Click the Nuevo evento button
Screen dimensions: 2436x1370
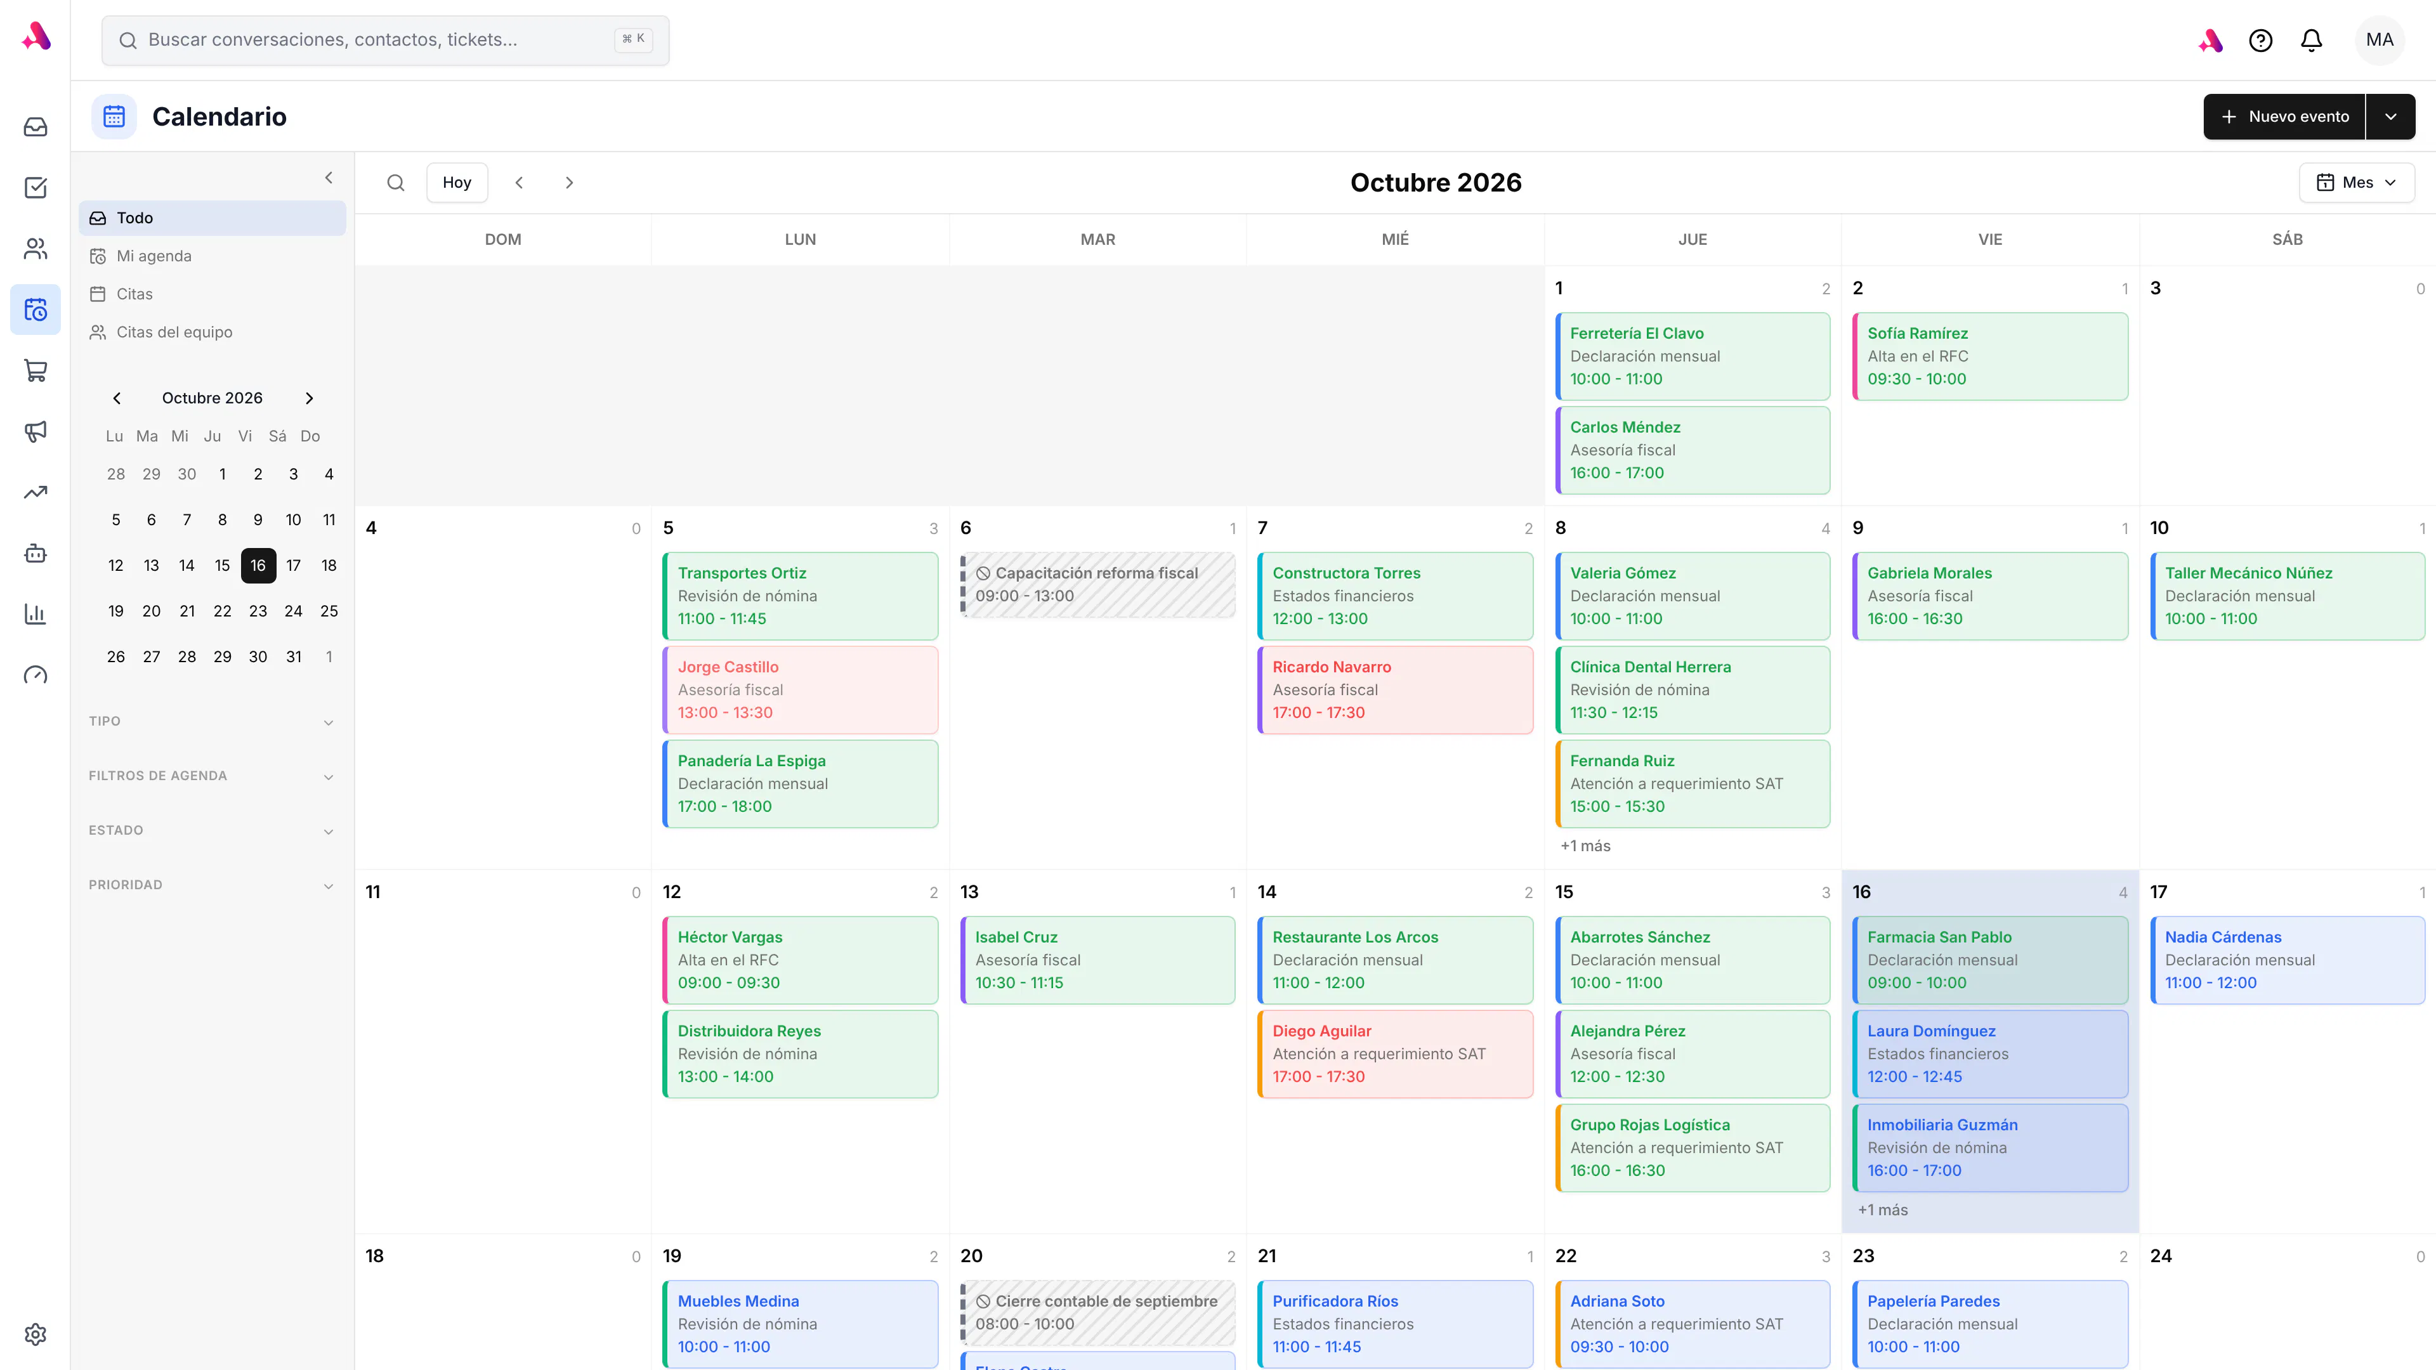click(x=2284, y=116)
